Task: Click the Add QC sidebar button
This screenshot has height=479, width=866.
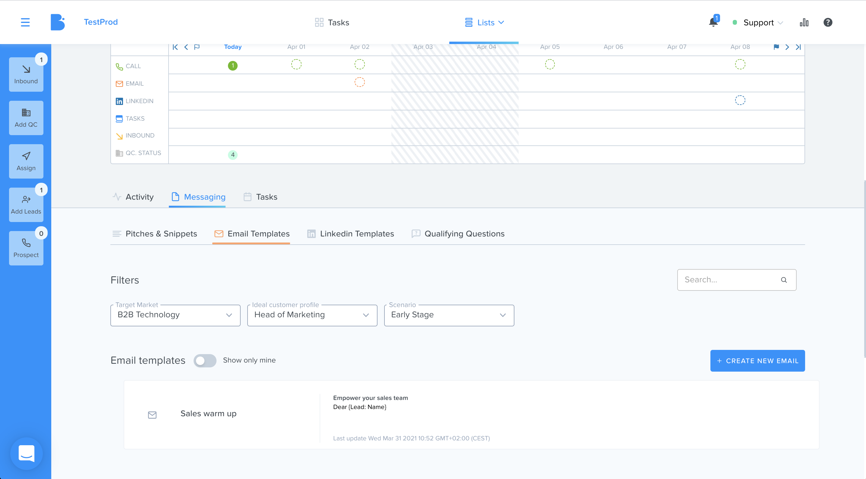Action: tap(26, 118)
